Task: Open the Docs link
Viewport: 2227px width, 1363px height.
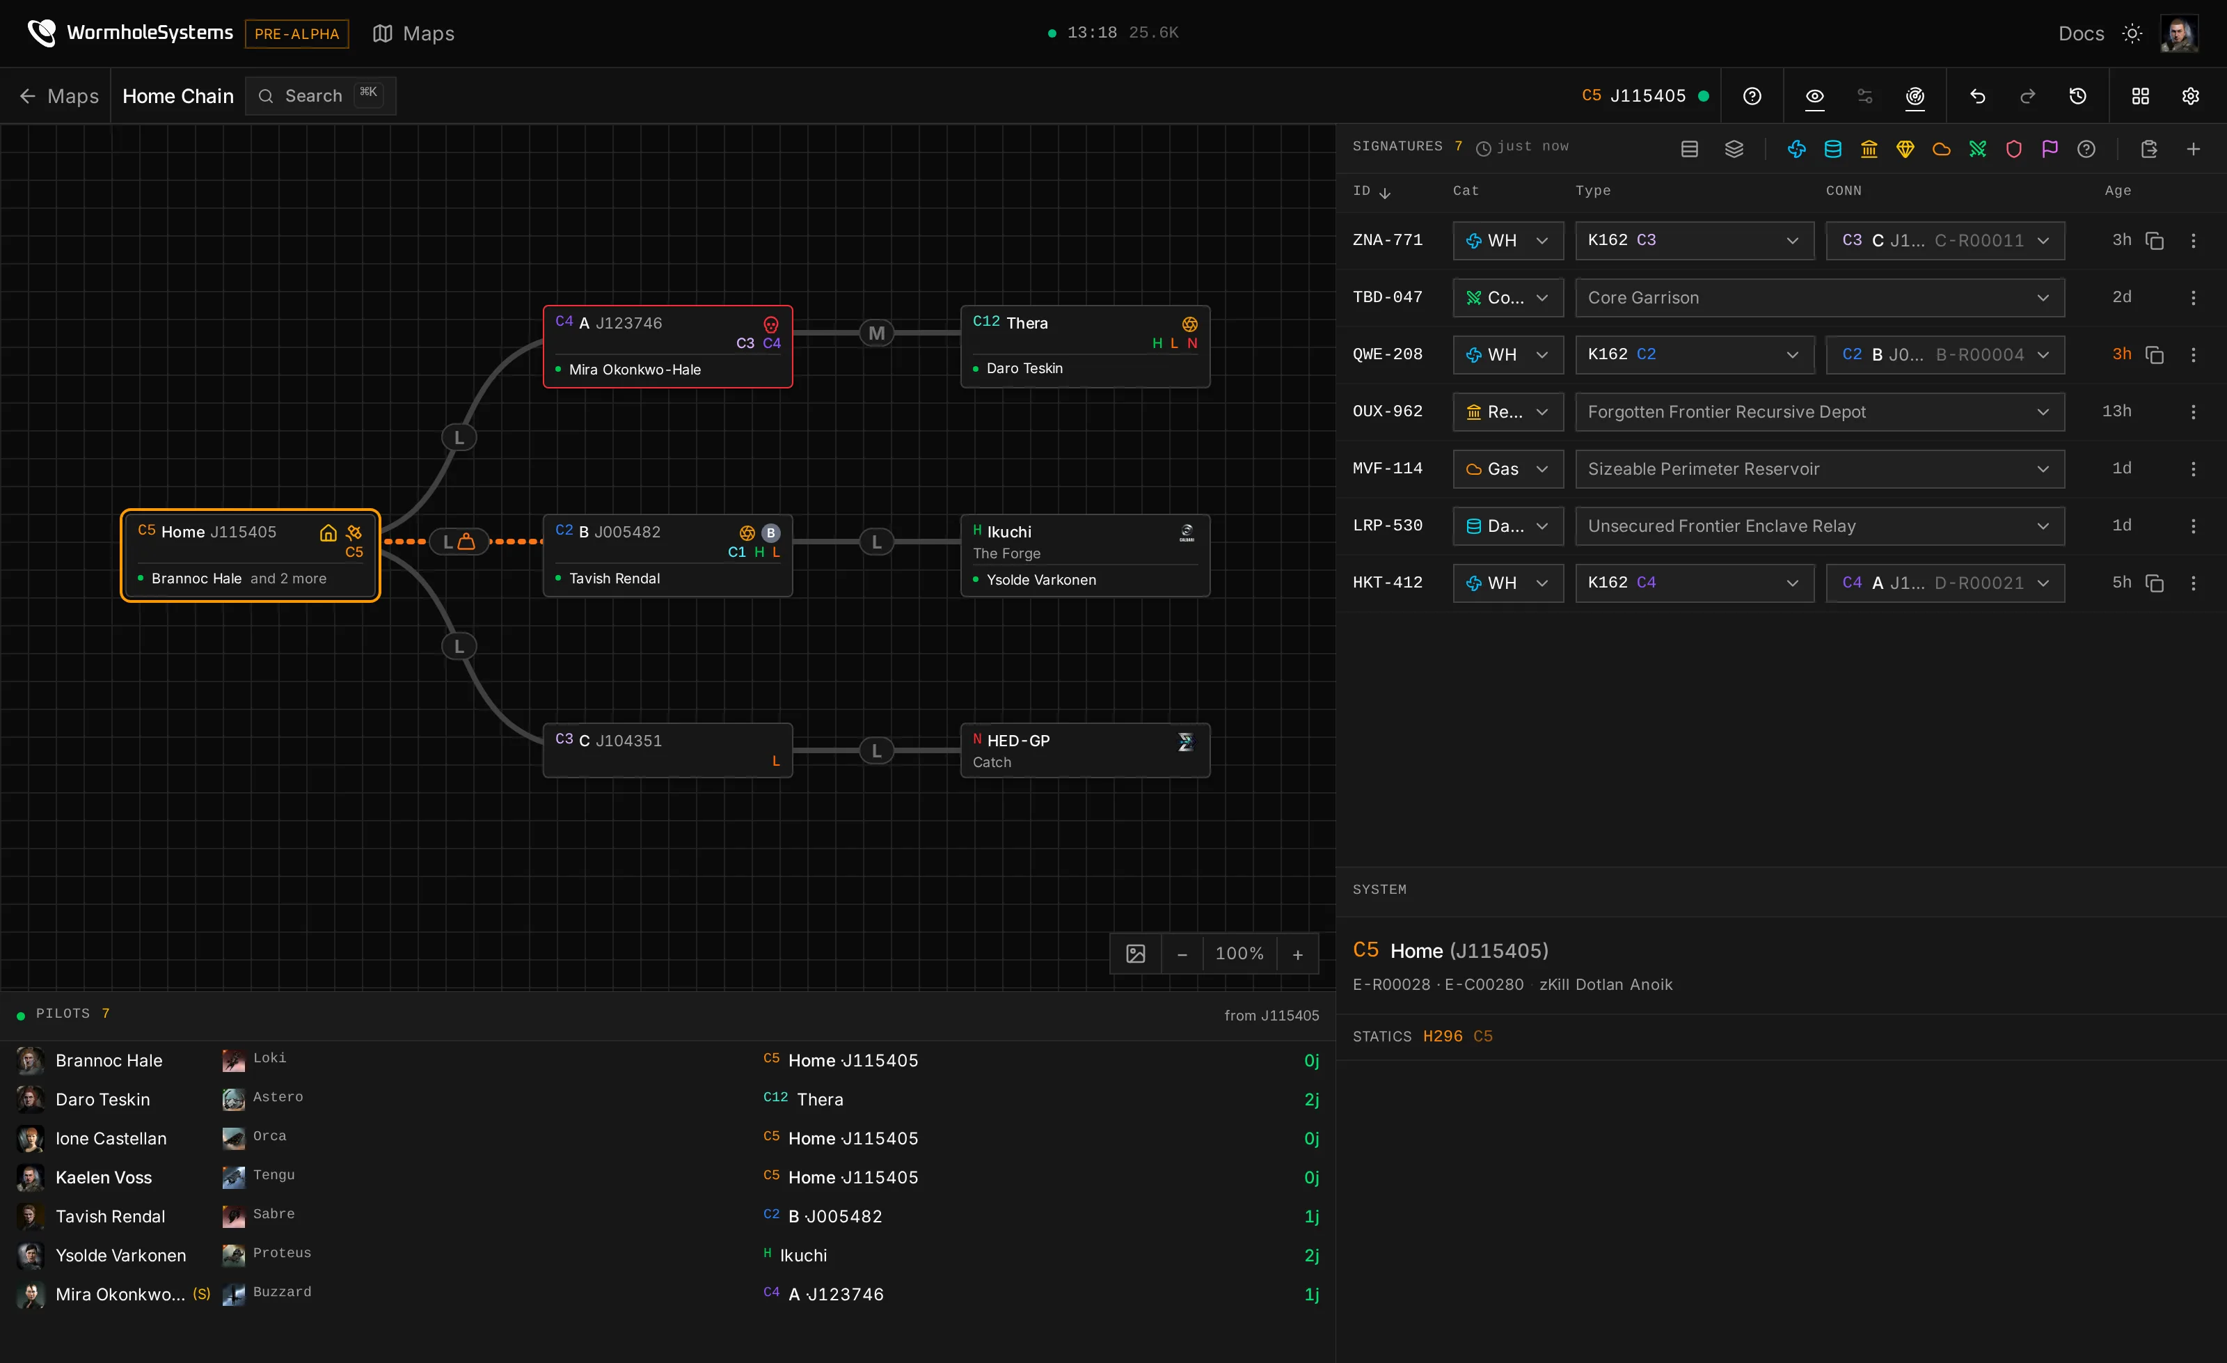Action: point(2081,33)
